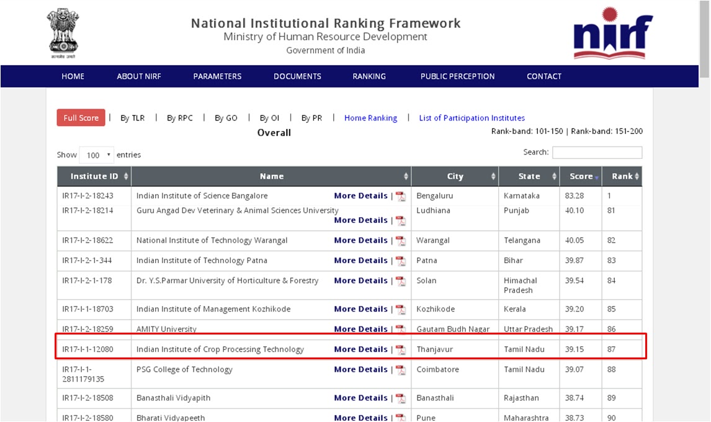The height and width of the screenshot is (422, 711).
Task: Open More Details for Indian Institute of Technology Patna
Action: (x=361, y=261)
